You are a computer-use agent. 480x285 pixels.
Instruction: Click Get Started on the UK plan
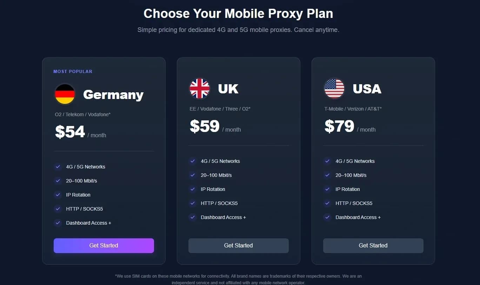tap(238, 246)
